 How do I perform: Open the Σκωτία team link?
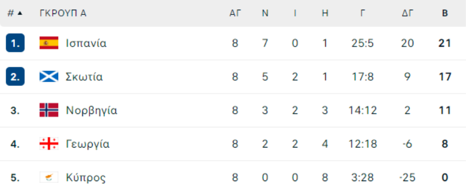[84, 77]
